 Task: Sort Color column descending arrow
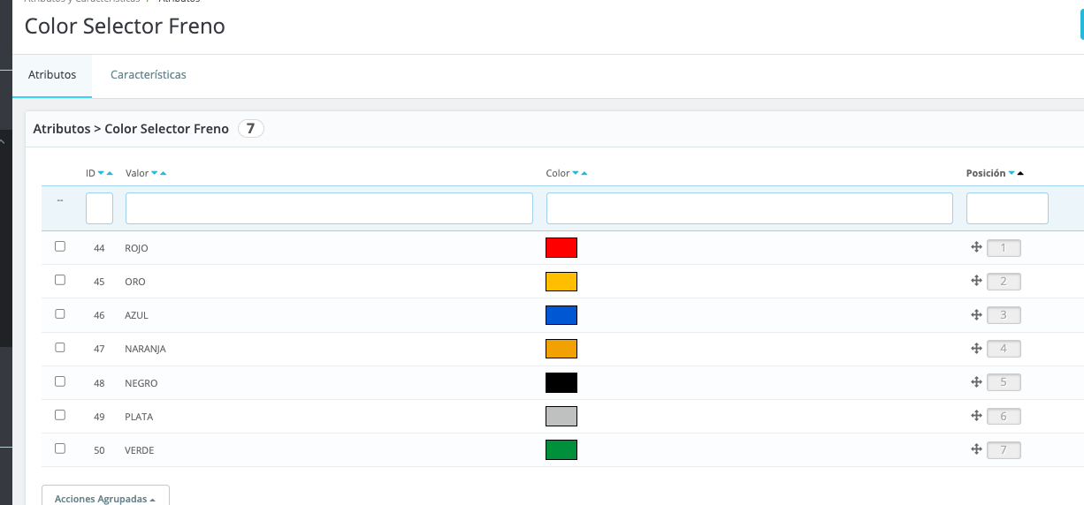click(x=576, y=174)
